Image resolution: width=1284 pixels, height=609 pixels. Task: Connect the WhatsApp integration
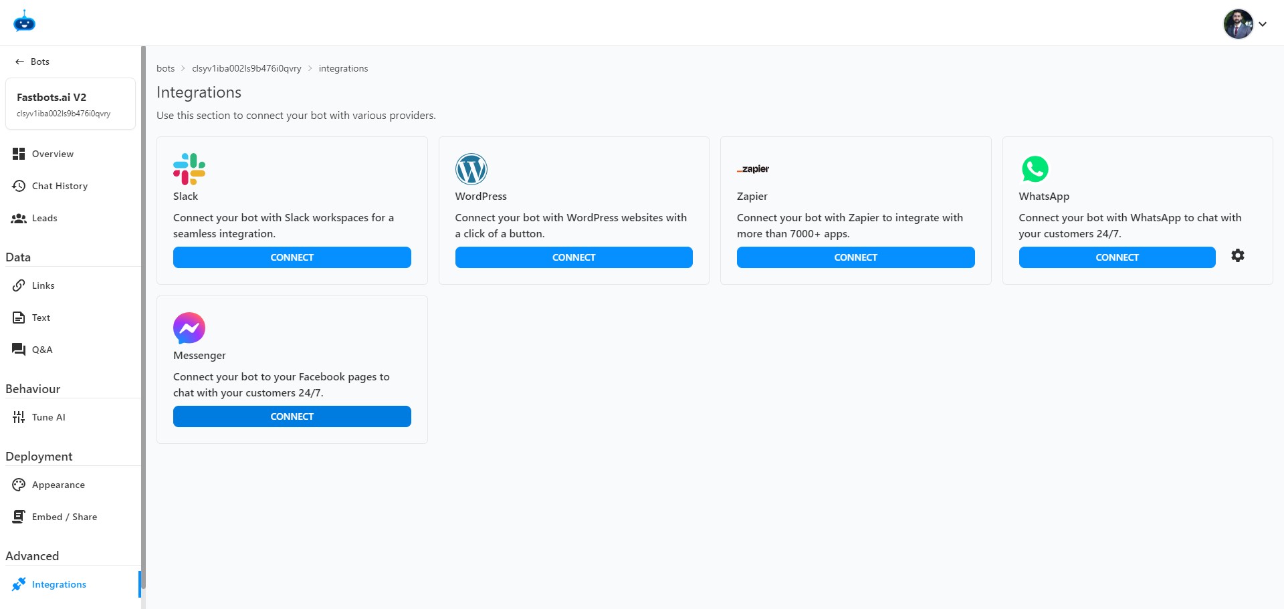click(1117, 257)
